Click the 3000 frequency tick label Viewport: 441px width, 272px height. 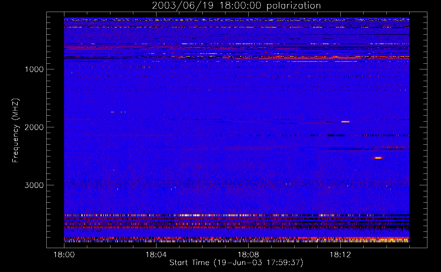coord(34,185)
